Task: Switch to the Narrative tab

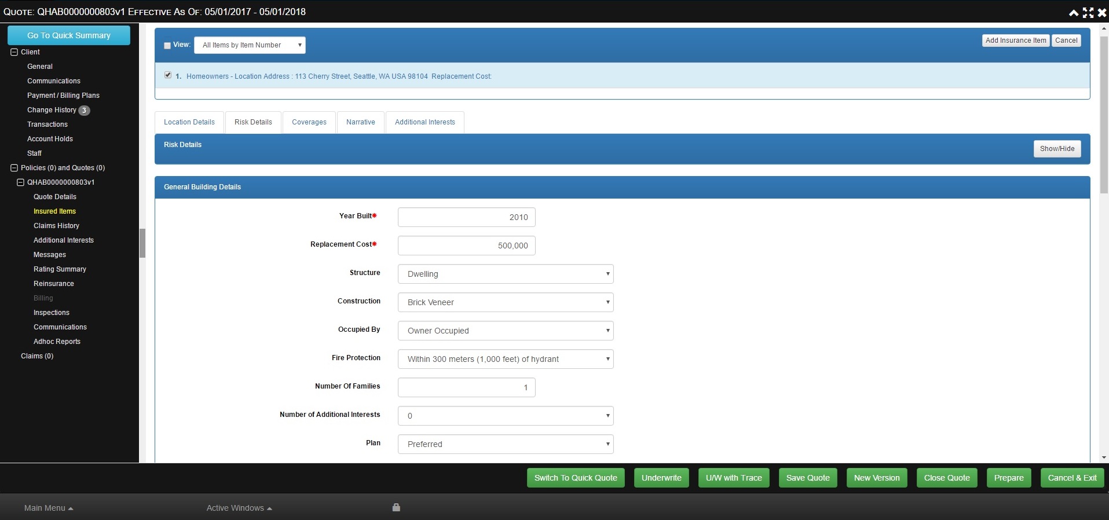Action: pyautogui.click(x=361, y=122)
